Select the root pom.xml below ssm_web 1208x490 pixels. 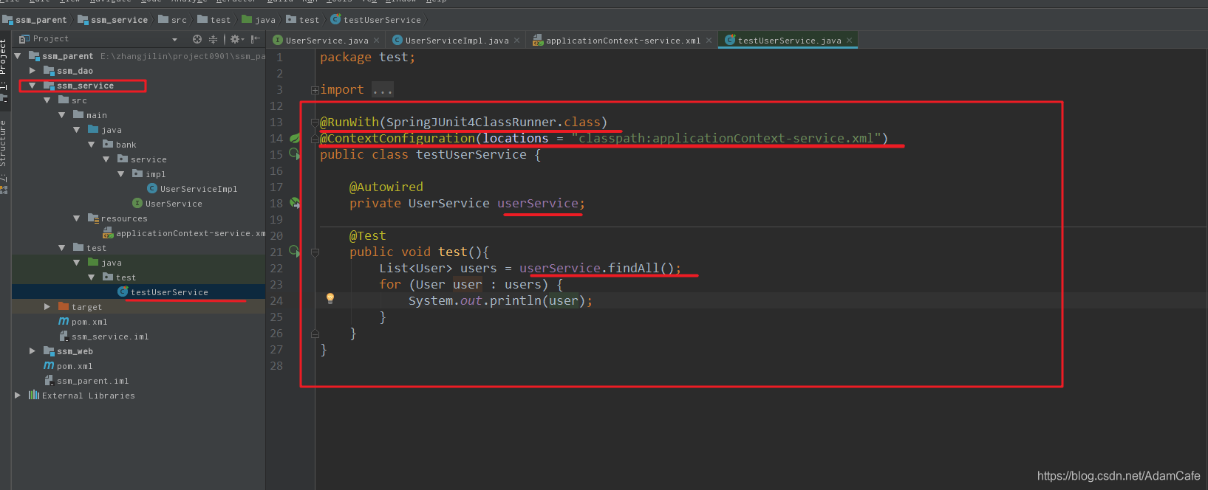pos(68,366)
